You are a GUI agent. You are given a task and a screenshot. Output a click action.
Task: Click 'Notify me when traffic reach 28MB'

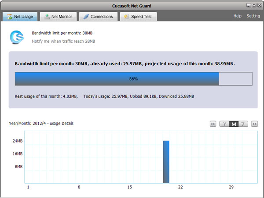pyautogui.click(x=63, y=41)
